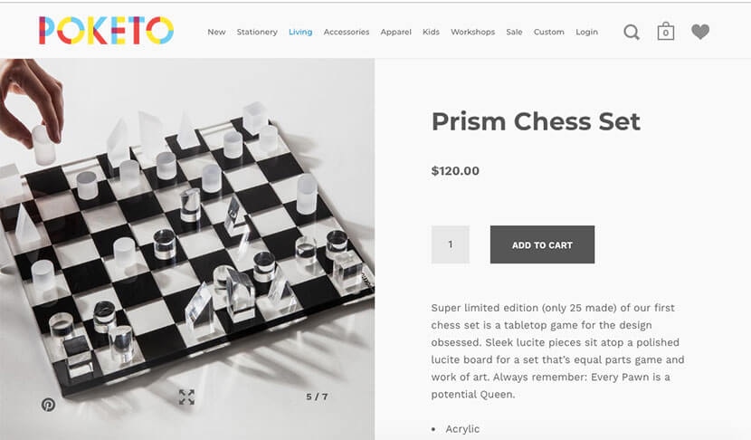Open the shopping bag cart icon
Screen dimensions: 751x440
click(666, 32)
